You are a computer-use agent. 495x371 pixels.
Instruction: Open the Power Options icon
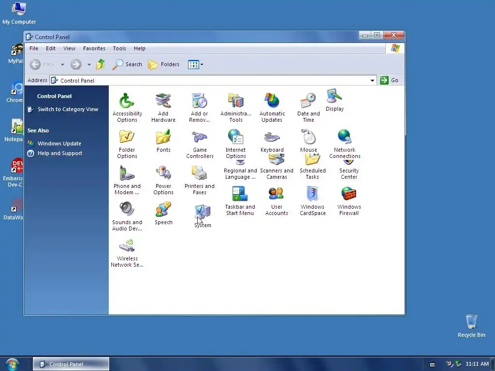(163, 180)
